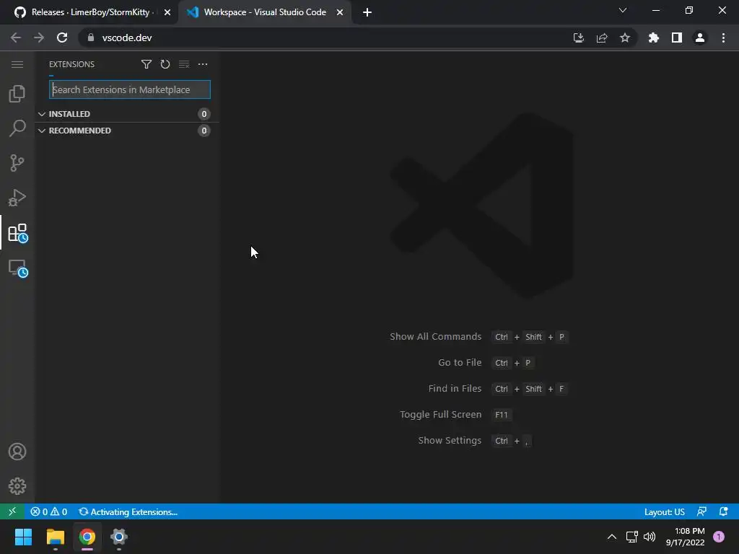Install app icon in address bar
The image size is (739, 554).
point(579,38)
